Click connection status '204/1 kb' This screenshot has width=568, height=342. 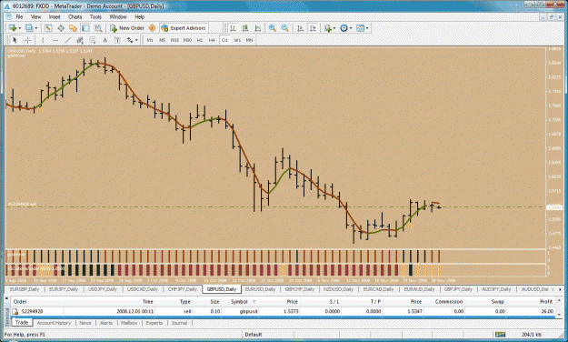point(532,335)
